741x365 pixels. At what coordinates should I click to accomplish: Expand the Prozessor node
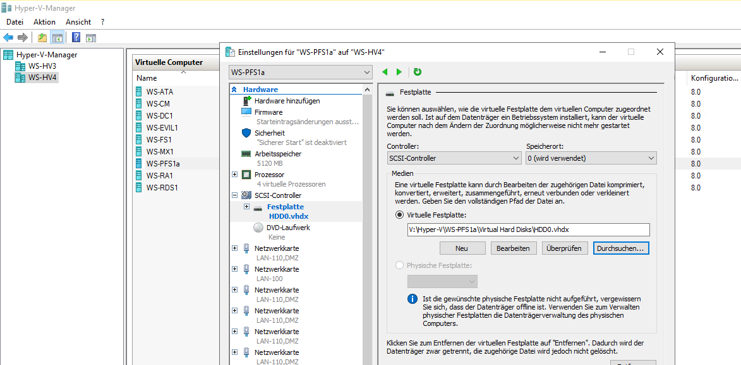click(235, 175)
